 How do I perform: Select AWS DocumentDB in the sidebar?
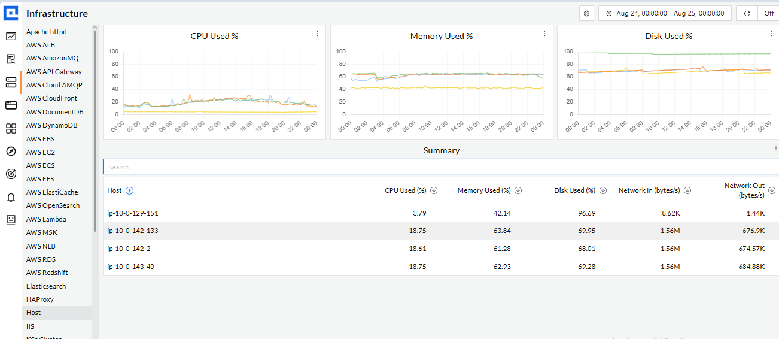point(55,112)
